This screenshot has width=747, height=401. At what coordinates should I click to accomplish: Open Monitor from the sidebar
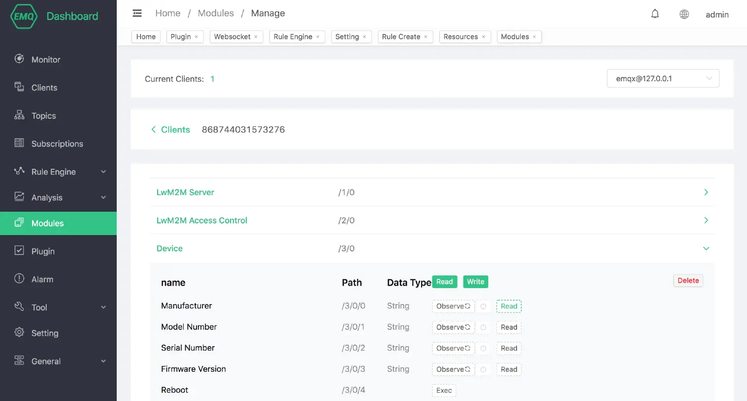[46, 59]
